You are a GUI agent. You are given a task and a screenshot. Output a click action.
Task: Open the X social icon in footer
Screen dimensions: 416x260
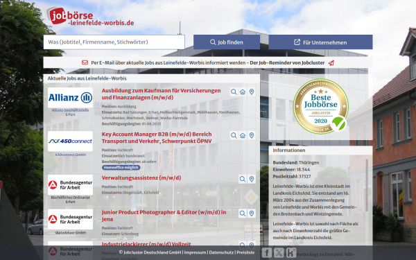click(x=279, y=252)
